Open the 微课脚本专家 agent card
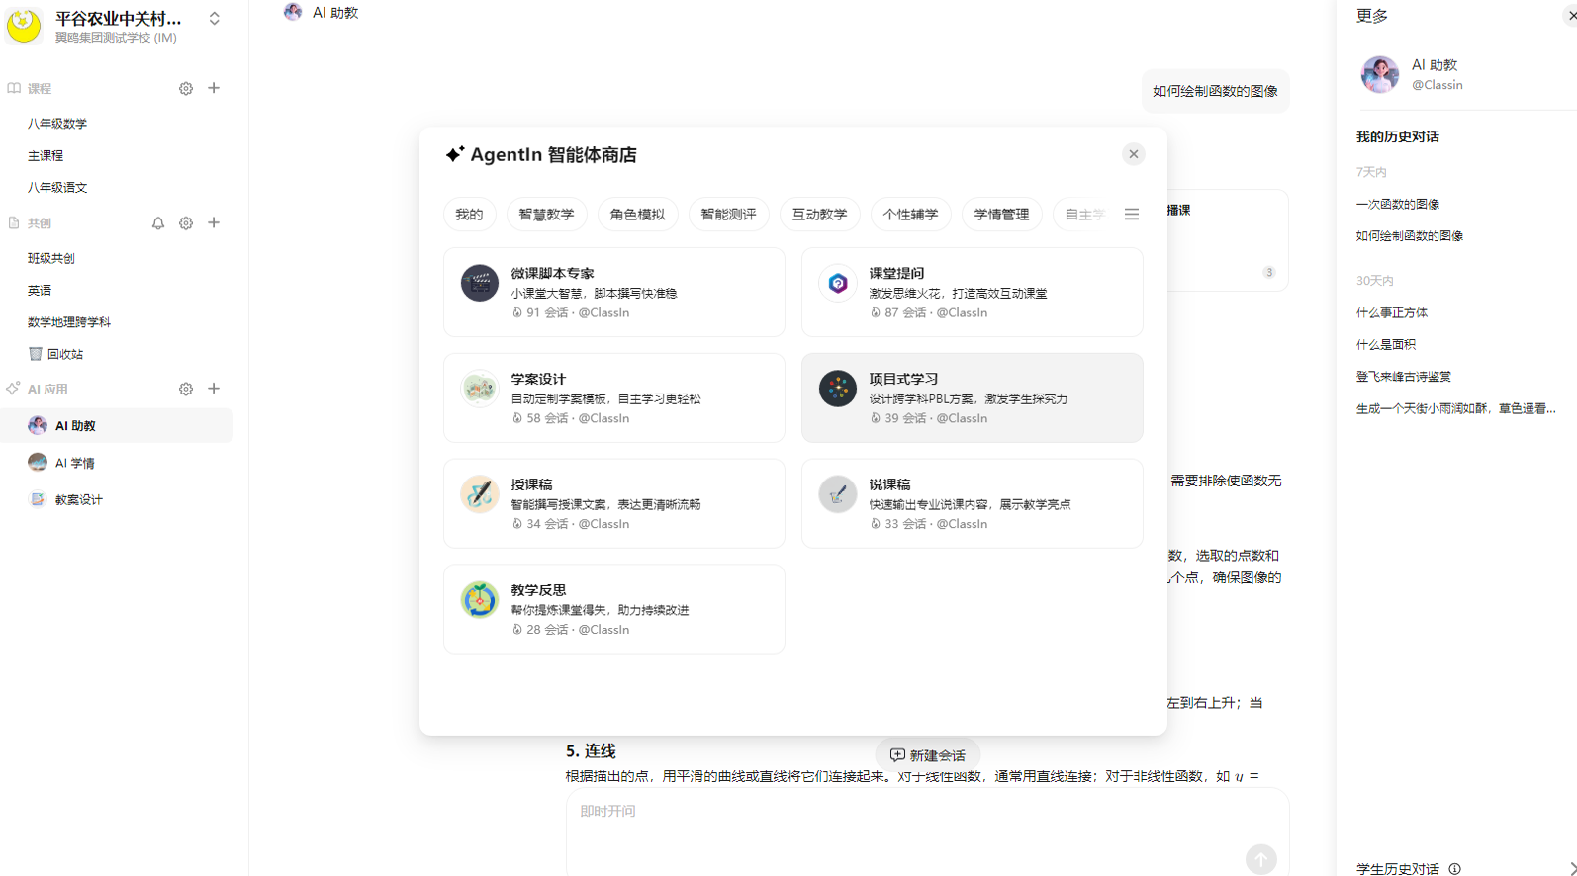The width and height of the screenshot is (1577, 876). click(x=613, y=292)
